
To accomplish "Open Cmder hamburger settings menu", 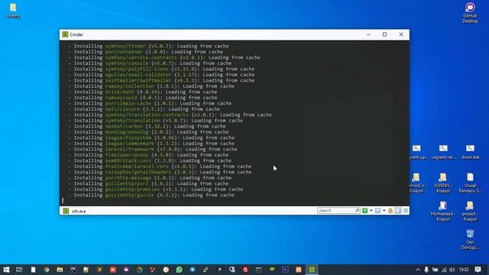I will coord(406,211).
